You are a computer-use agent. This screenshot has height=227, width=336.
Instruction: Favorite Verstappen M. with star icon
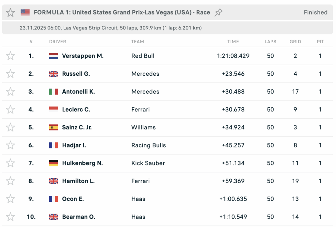coord(10,56)
